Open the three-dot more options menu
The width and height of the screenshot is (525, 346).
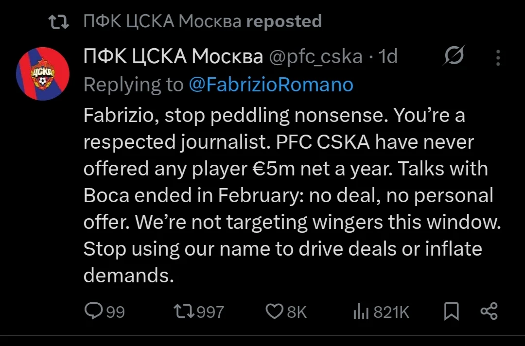(x=498, y=57)
